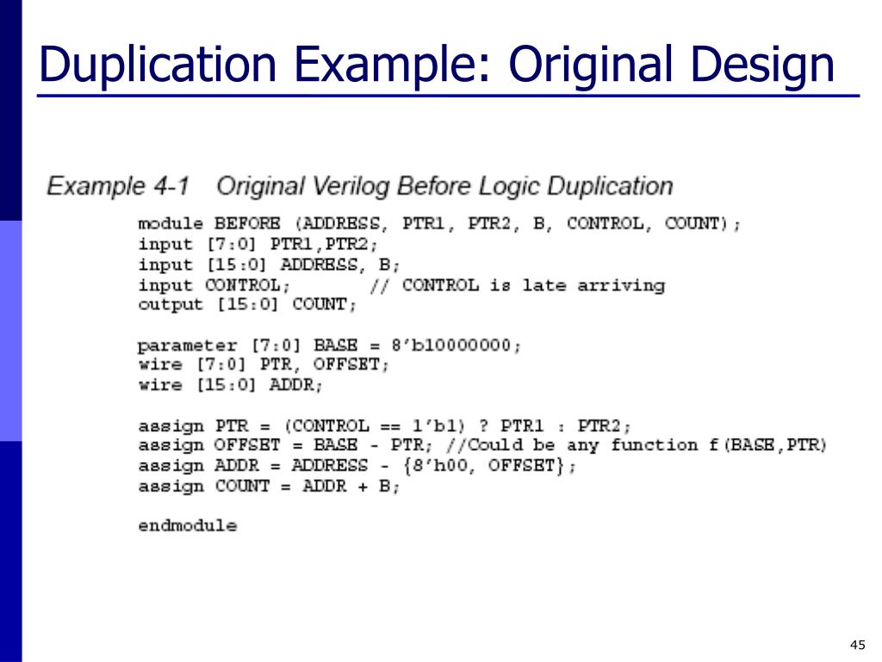Click the 'input CONTROL;' statement

214,284
